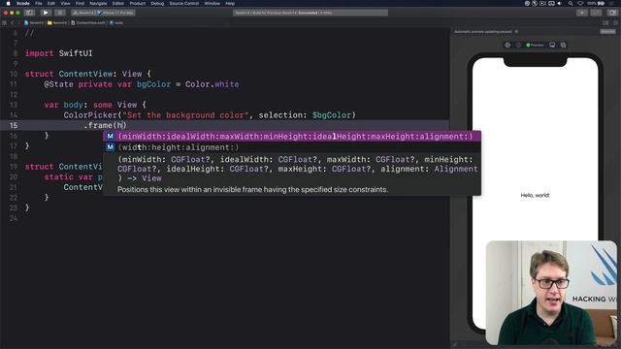
Task: Click the related items grid icon in jump bar
Action: [x=5, y=23]
